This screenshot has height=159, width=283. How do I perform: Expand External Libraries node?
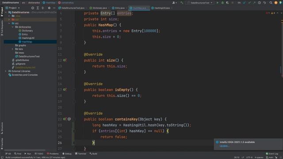click(6, 71)
